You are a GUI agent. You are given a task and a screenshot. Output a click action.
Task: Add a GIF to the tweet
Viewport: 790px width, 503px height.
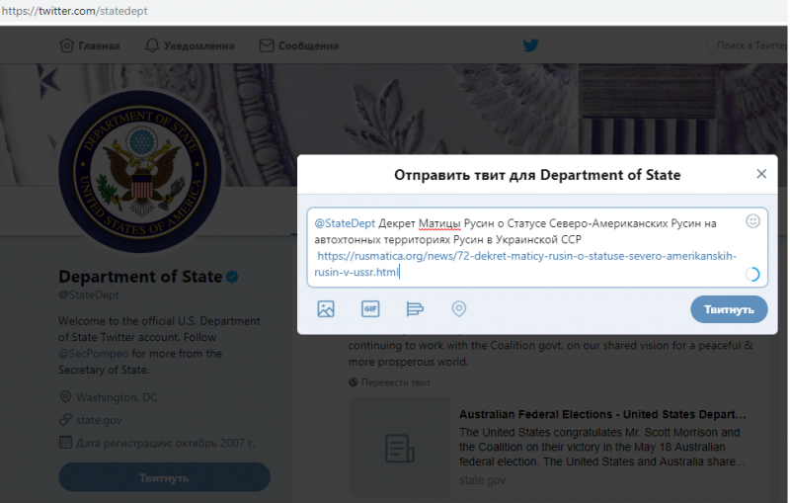[370, 308]
